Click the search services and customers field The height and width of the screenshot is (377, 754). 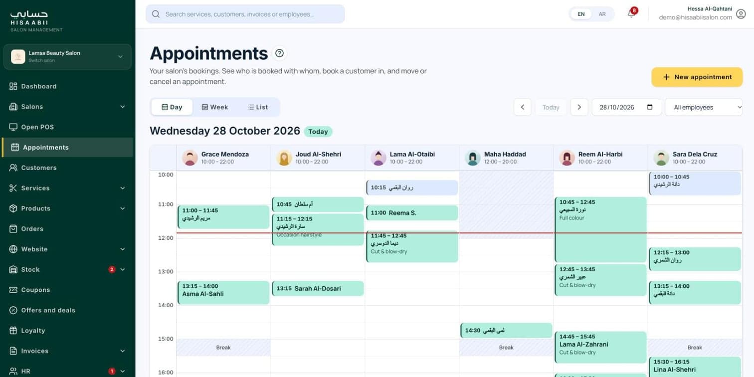click(x=245, y=14)
